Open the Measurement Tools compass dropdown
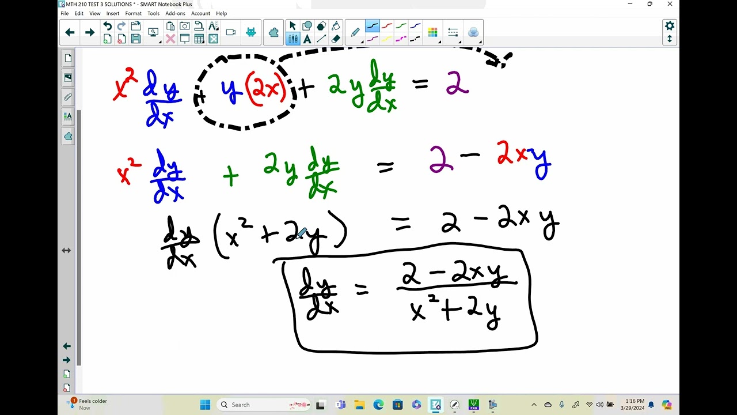The width and height of the screenshot is (737, 415). [x=214, y=26]
